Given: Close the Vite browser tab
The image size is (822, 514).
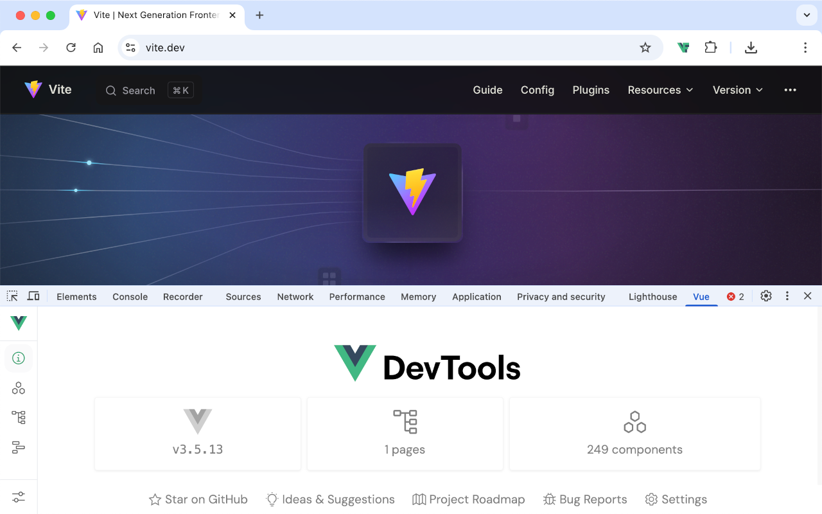Looking at the screenshot, I should tap(232, 15).
